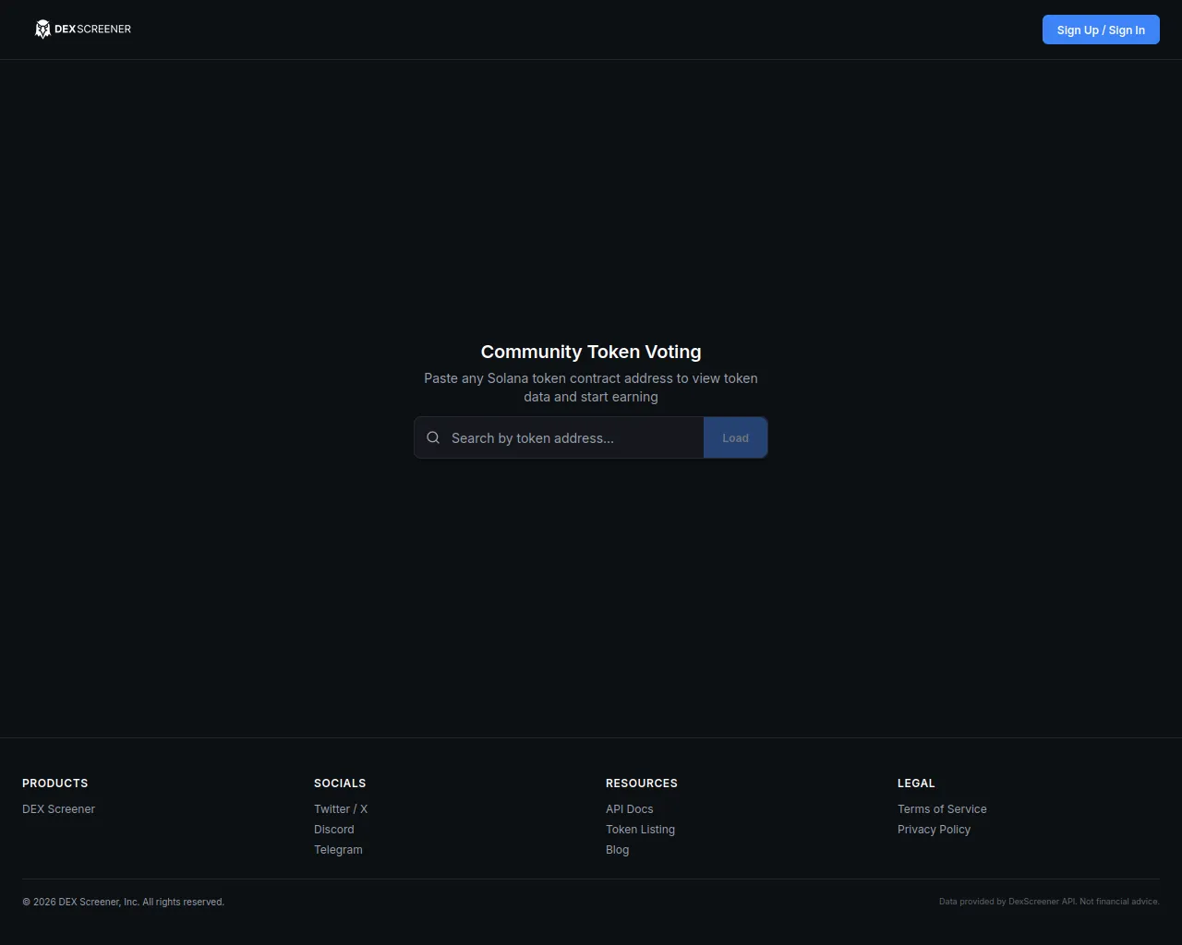Open the Discord link in footer
1182x945 pixels.
[333, 830]
